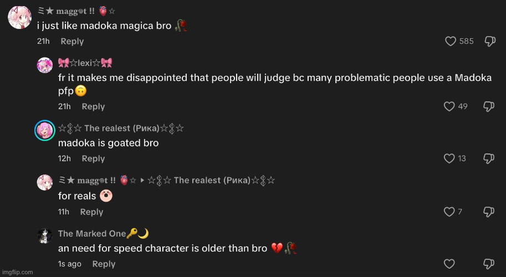Like the 'madoka is goated bro' comment

(449, 158)
